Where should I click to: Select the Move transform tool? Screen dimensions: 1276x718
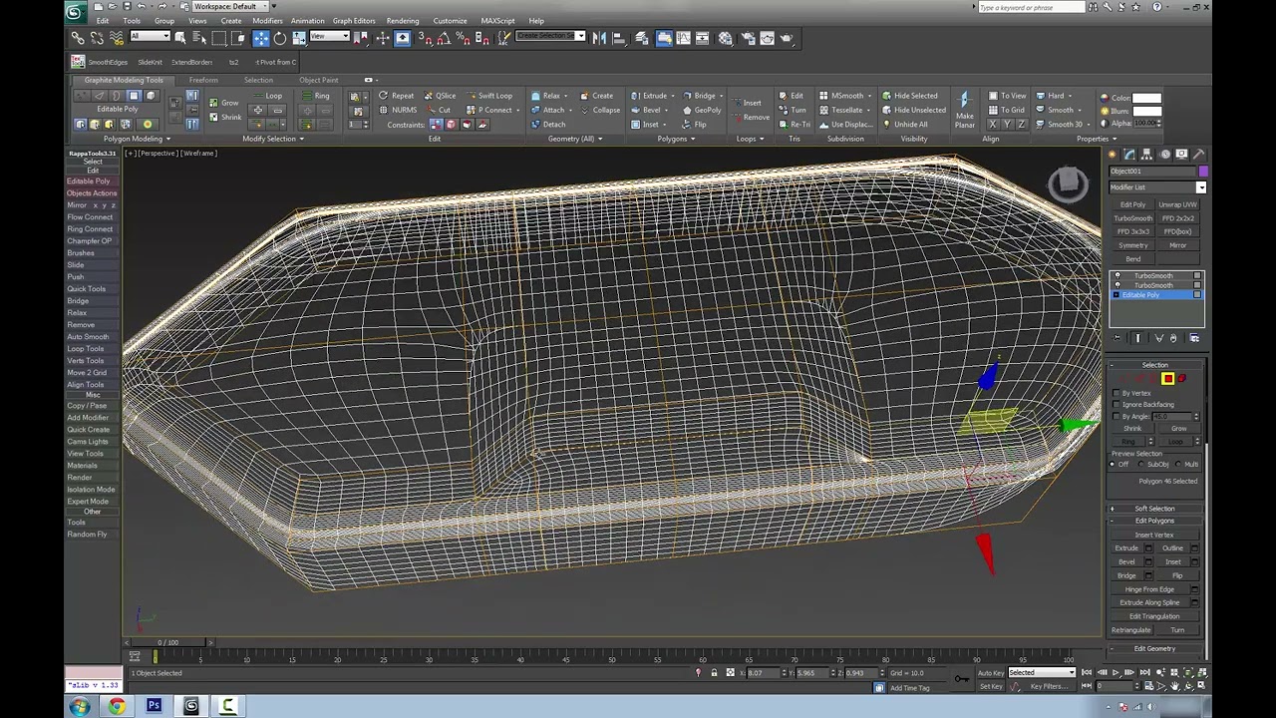click(260, 38)
